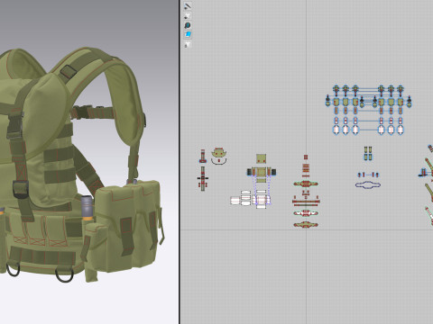Image resolution: width=433 pixels, height=324 pixels.
Task: Click the blue fabric sheet icon
Action: (x=188, y=35)
